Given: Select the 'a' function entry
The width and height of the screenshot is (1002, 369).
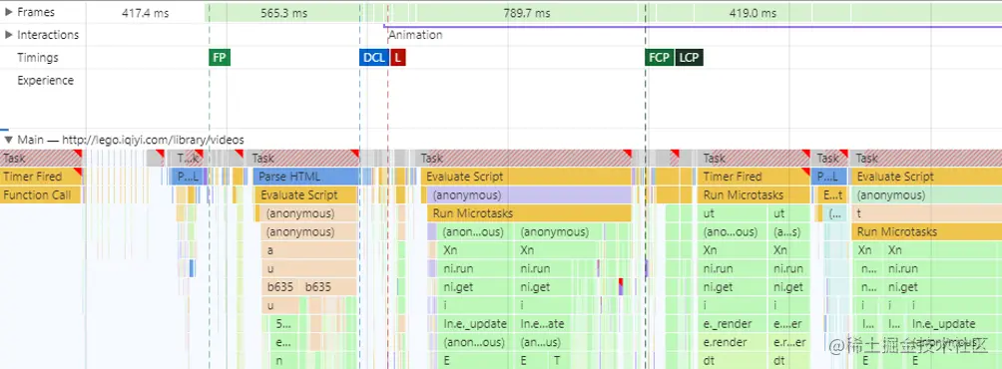Looking at the screenshot, I should pyautogui.click(x=308, y=250).
